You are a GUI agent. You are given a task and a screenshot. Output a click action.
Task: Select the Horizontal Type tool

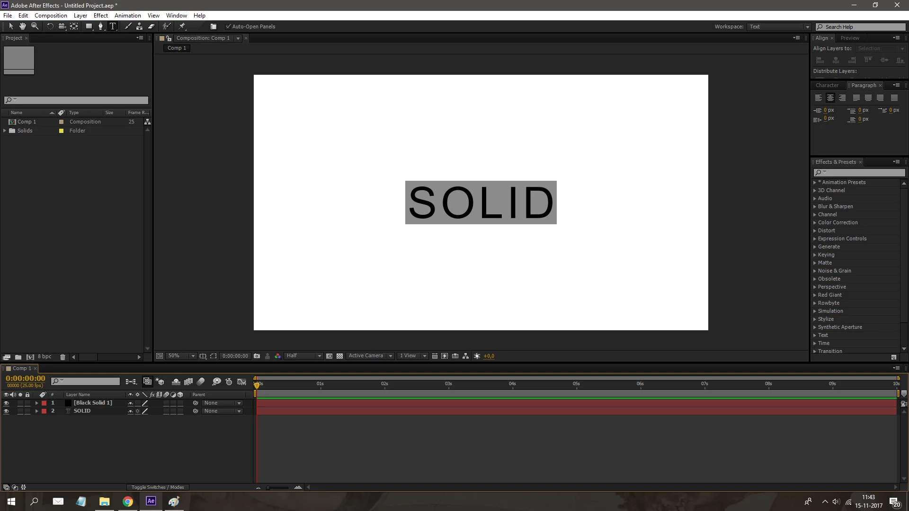pyautogui.click(x=113, y=26)
